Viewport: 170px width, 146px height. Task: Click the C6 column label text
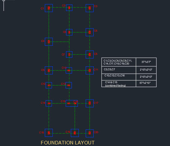tap(96, 31)
